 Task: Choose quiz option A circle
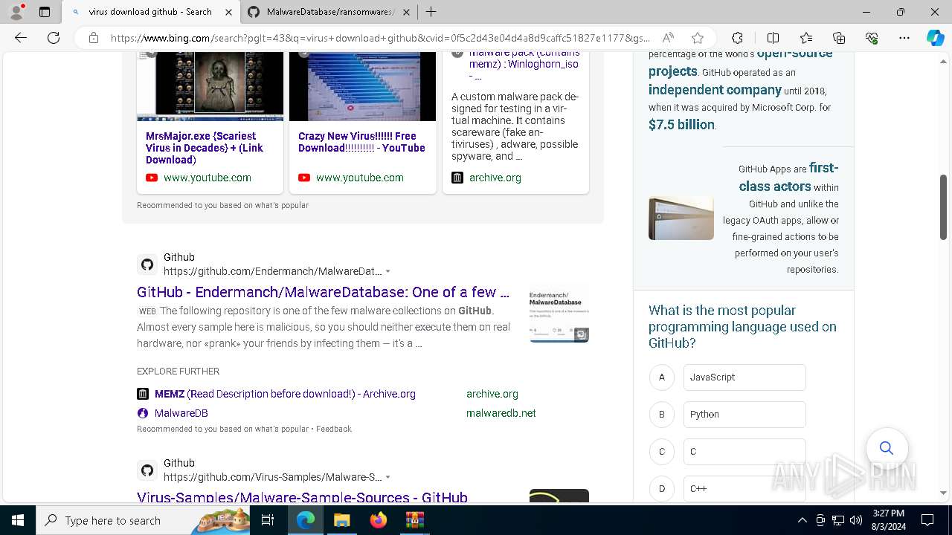tap(661, 377)
